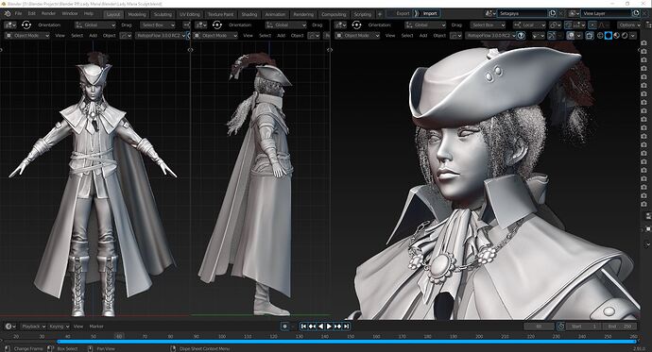Open the Edit menu

click(x=32, y=14)
